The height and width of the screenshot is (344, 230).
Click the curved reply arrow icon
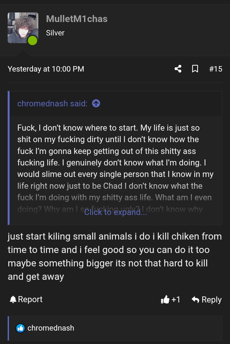point(195,300)
